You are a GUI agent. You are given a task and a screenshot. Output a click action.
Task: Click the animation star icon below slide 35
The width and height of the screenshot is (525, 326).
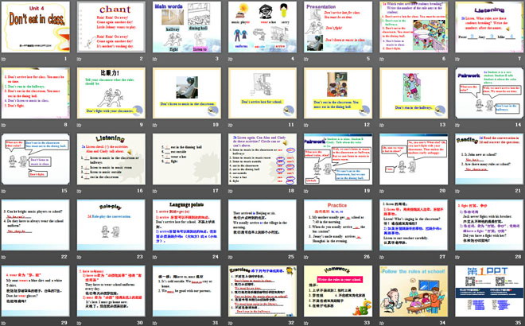pyautogui.click(x=457, y=323)
